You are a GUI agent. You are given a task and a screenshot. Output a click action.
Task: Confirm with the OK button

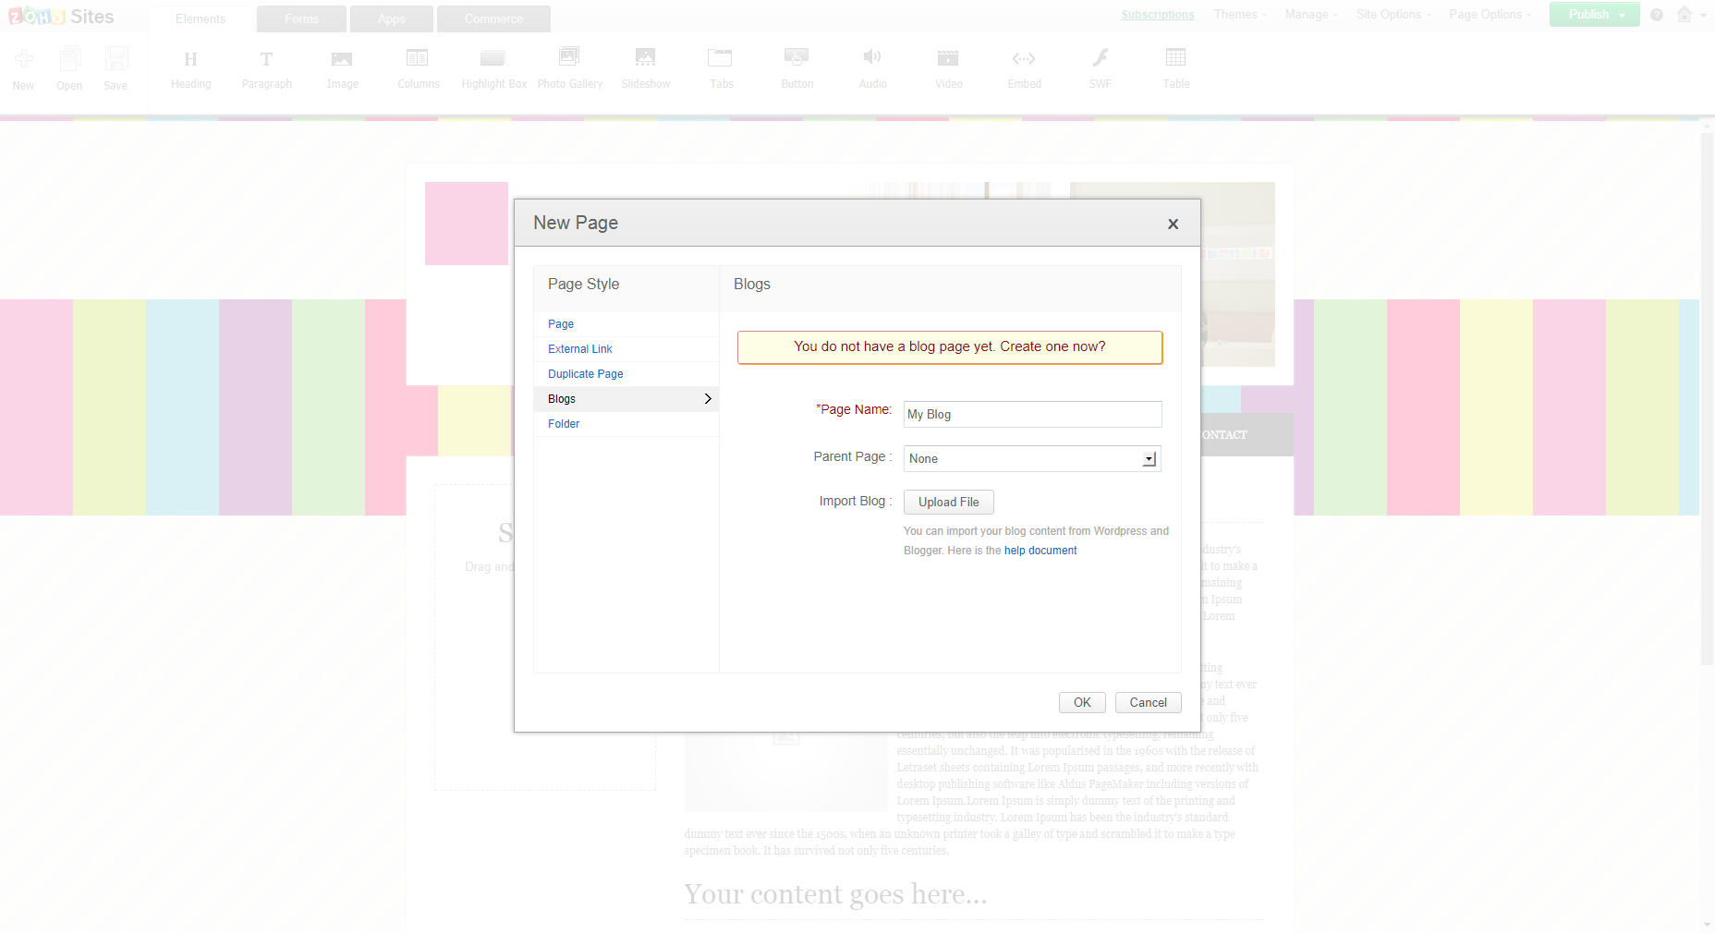point(1082,703)
